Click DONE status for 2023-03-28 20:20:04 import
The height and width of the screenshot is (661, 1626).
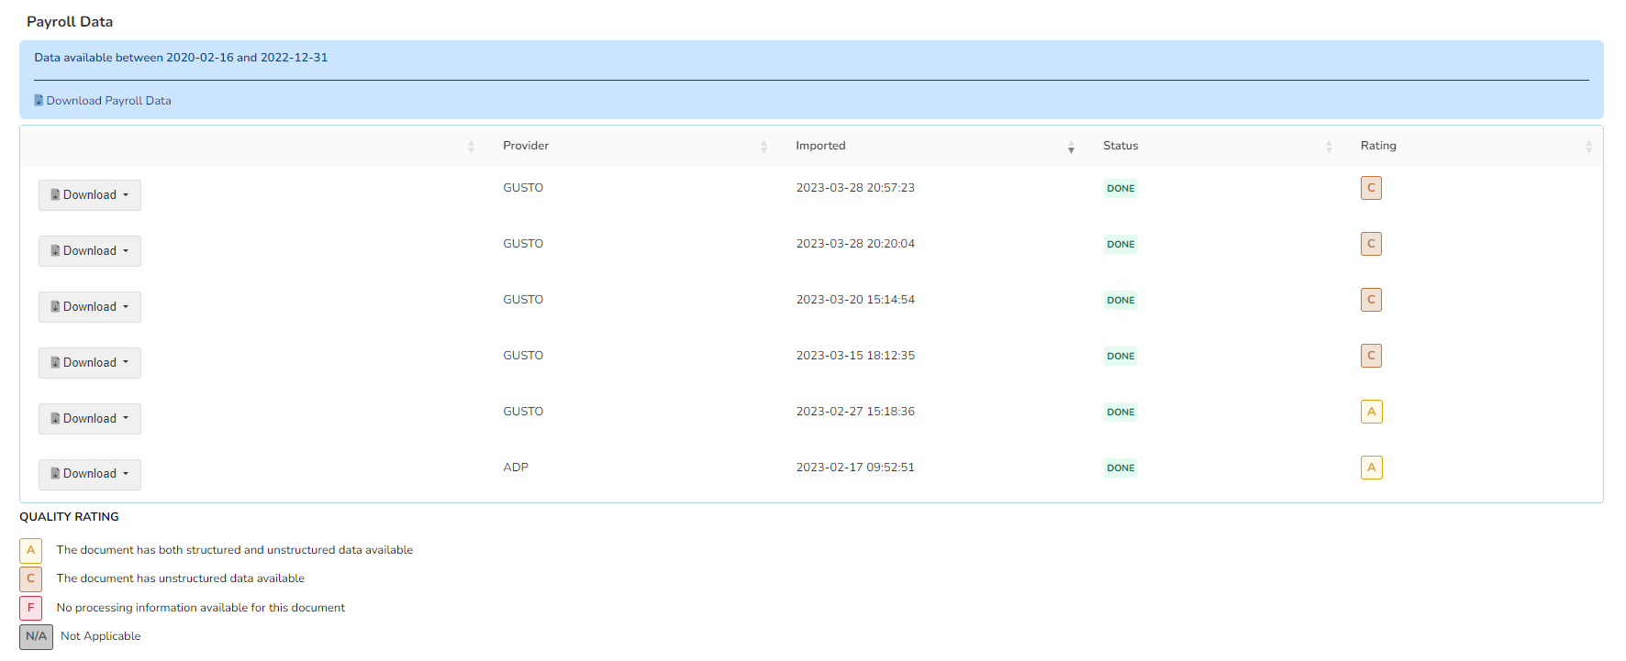(x=1120, y=244)
